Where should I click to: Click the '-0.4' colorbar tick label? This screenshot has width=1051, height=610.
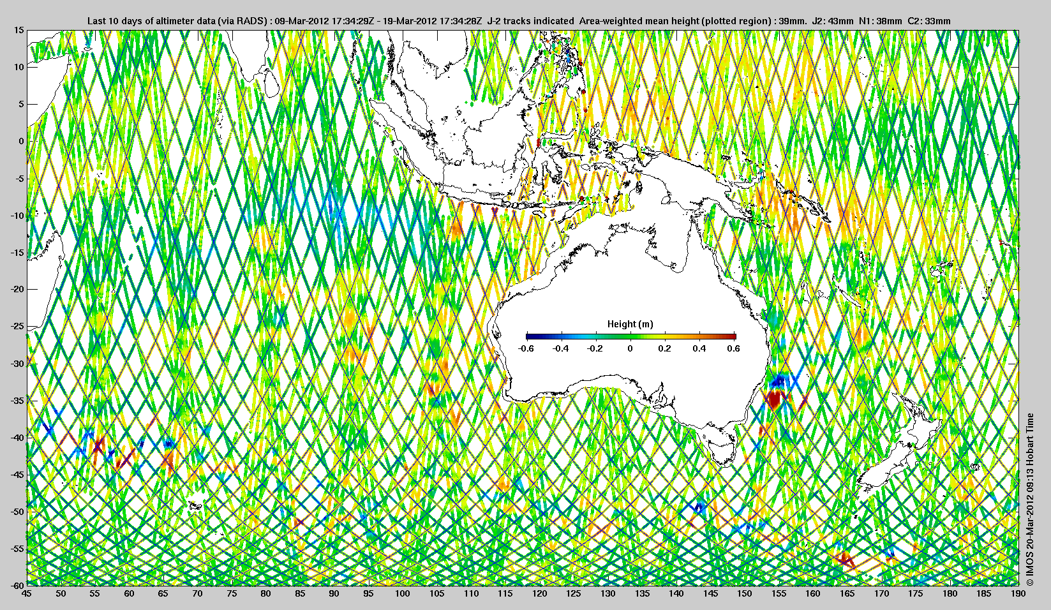click(x=561, y=348)
